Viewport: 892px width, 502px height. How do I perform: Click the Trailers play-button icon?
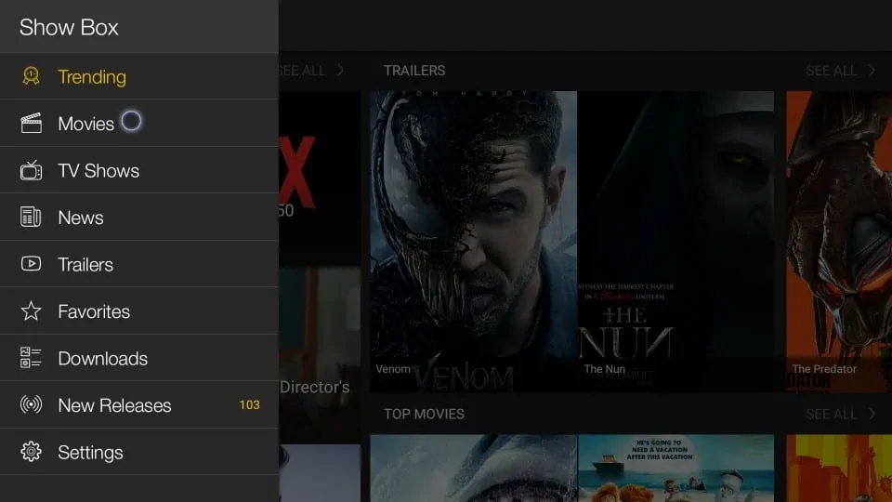pos(31,264)
